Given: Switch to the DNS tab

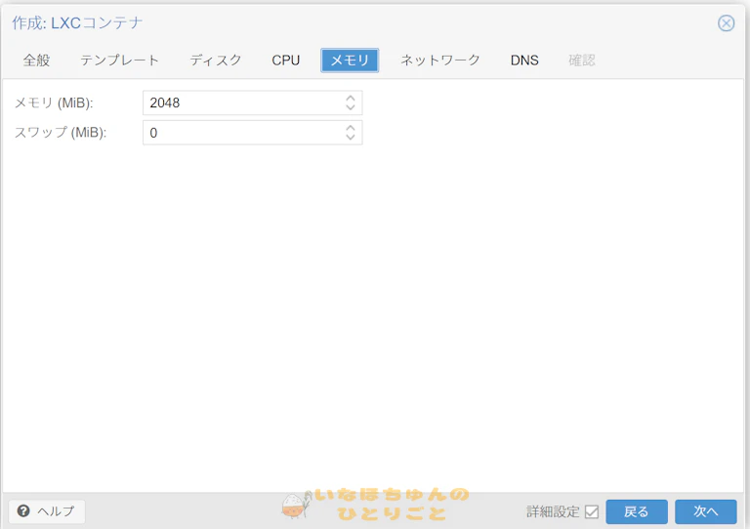Looking at the screenshot, I should click(524, 61).
